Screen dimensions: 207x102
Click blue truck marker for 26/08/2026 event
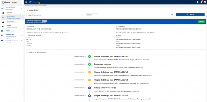tap(90, 96)
